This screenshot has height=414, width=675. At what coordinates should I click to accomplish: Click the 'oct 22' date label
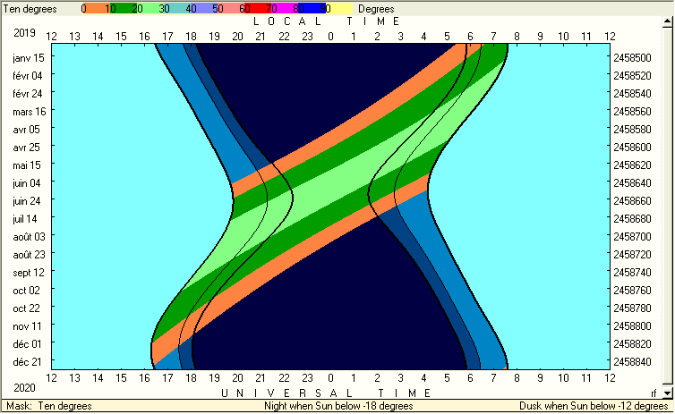pos(26,308)
